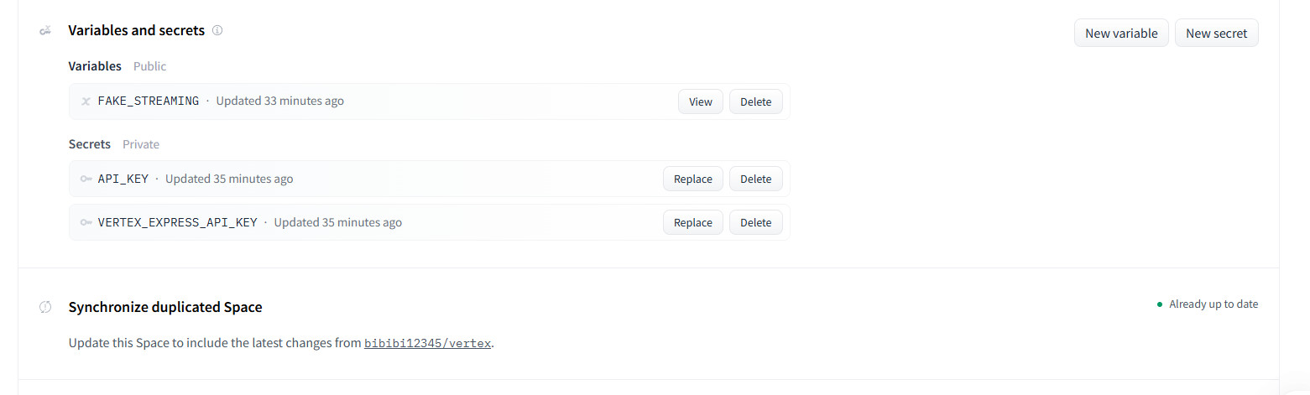Image resolution: width=1310 pixels, height=395 pixels.
Task: Click the Synchronize duplicated Space sync icon
Action: [45, 308]
